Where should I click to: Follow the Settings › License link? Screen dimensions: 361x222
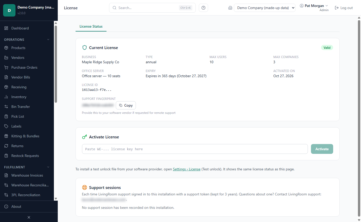pyautogui.click(x=186, y=169)
